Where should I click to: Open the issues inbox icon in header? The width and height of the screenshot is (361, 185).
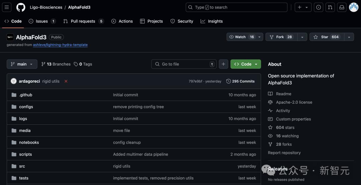tap(319, 7)
